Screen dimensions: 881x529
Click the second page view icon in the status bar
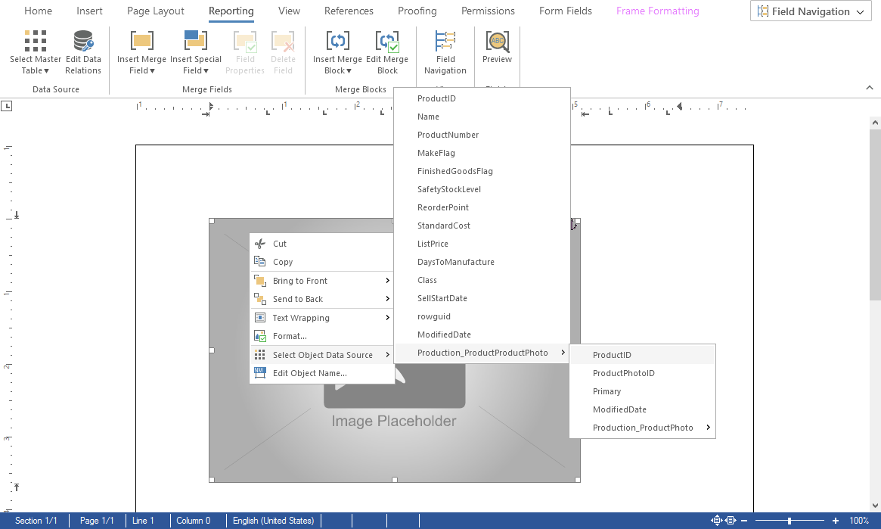(x=731, y=521)
